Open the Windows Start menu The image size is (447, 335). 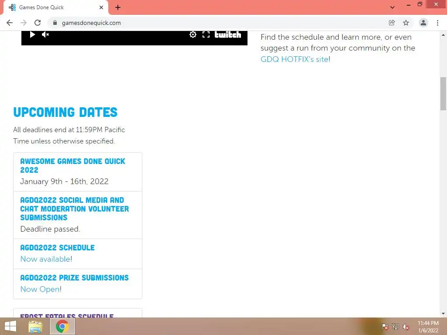click(x=10, y=326)
